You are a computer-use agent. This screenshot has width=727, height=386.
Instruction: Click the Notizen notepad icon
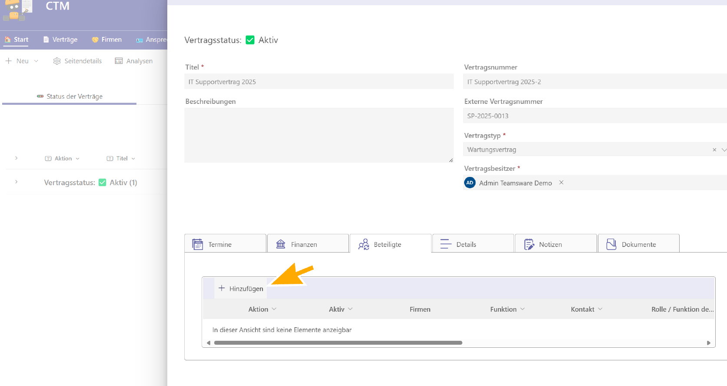pyautogui.click(x=529, y=244)
